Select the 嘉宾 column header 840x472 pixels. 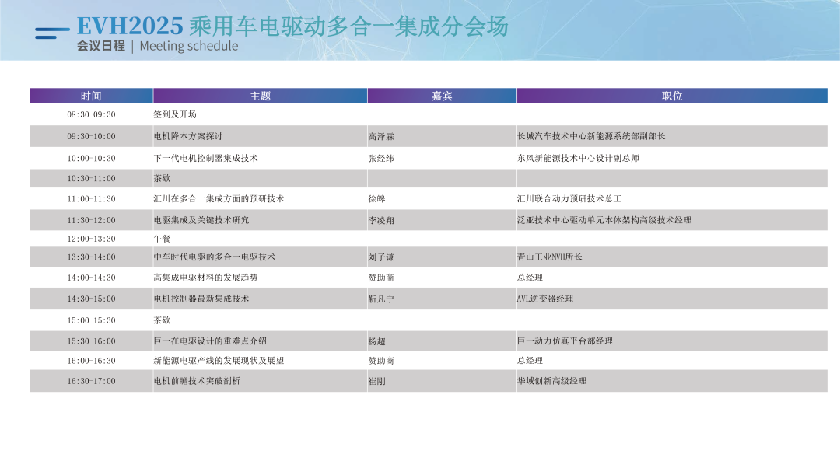coord(442,96)
